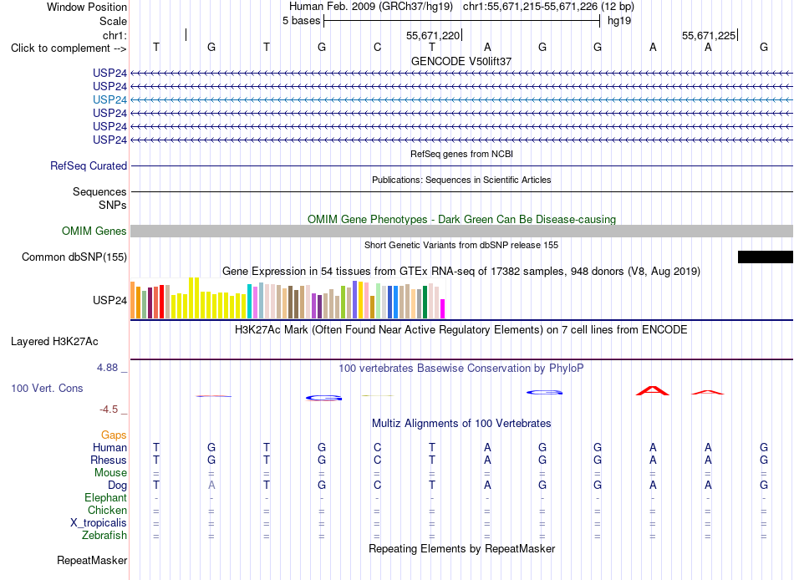Image resolution: width=794 pixels, height=580 pixels.
Task: Click the -4.5 conservation scale value
Action: 109,410
